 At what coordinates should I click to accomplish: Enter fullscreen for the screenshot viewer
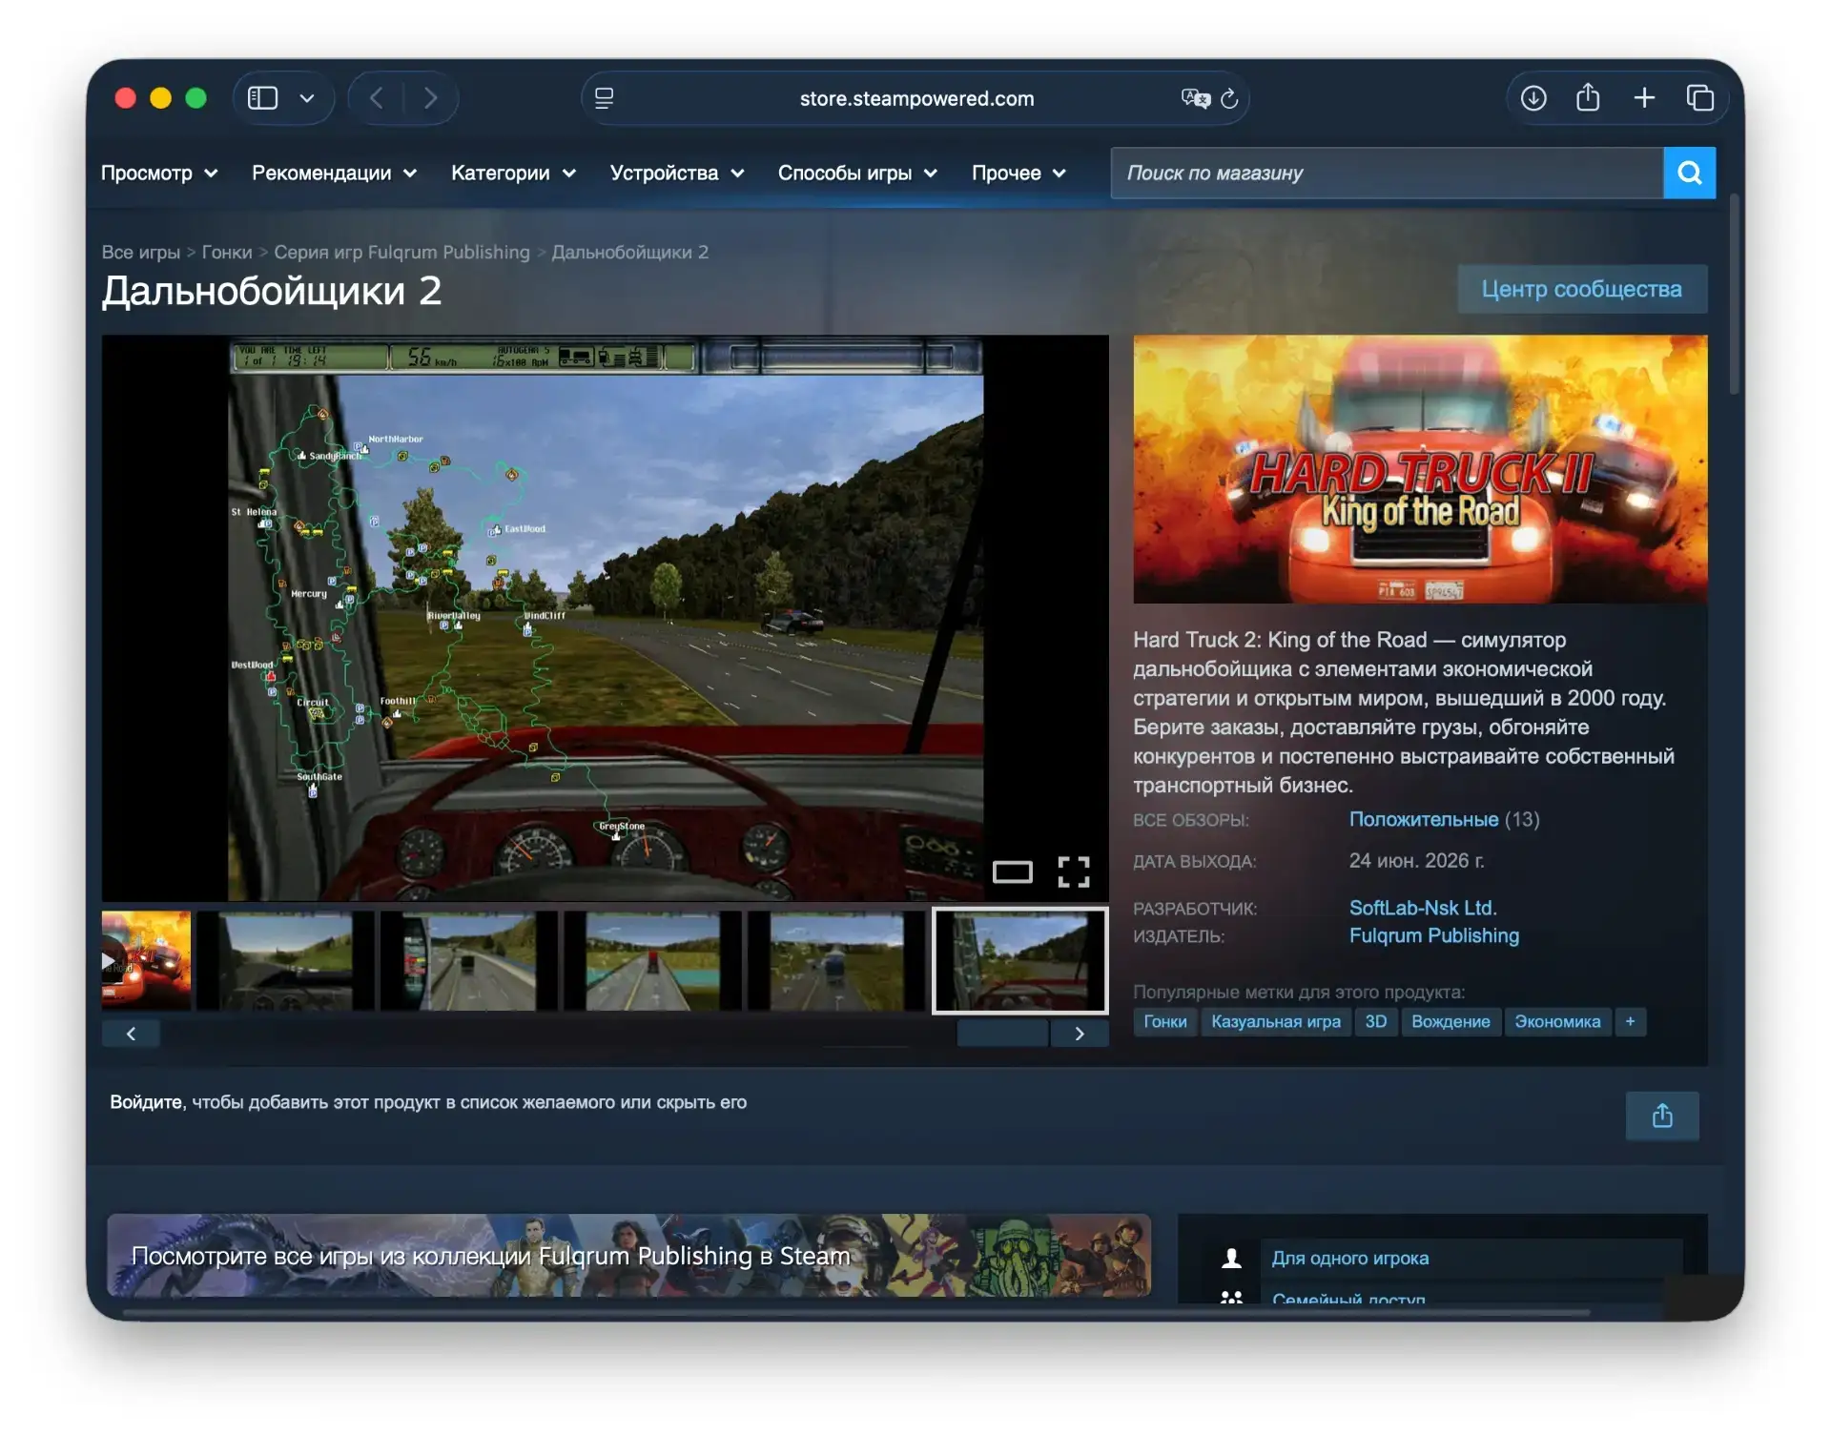click(1074, 871)
